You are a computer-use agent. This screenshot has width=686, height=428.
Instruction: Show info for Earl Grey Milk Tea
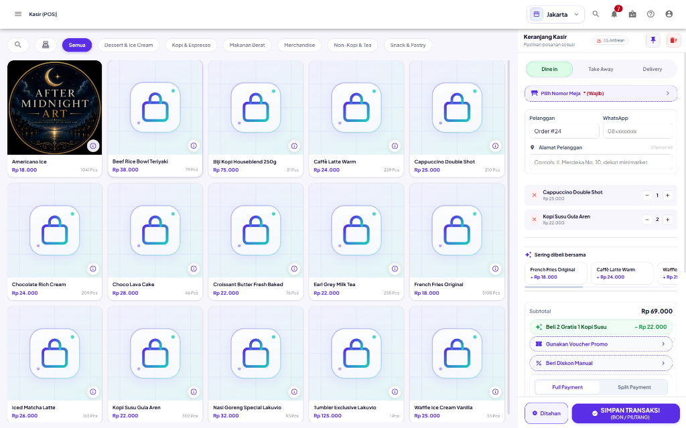395,269
